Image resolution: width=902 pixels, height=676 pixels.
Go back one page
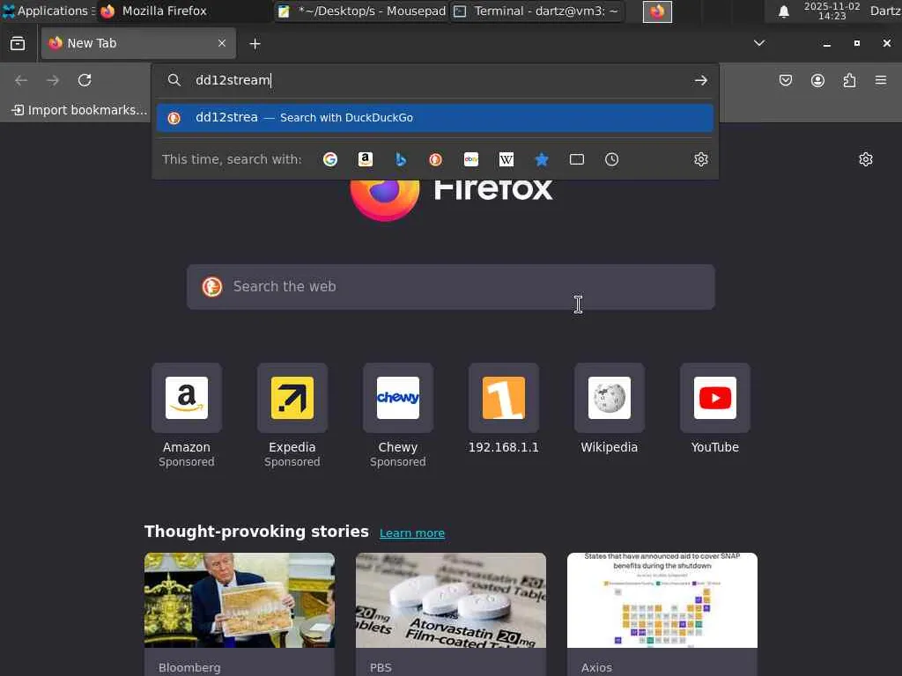tap(21, 80)
